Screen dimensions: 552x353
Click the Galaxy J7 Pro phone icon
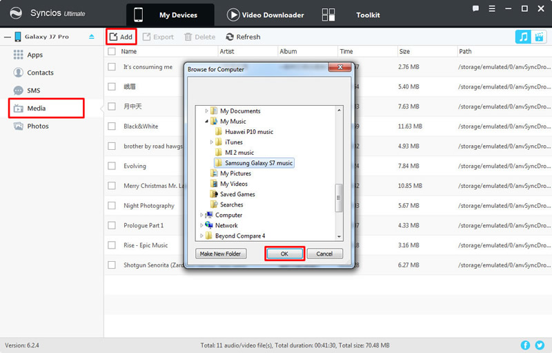click(x=18, y=37)
